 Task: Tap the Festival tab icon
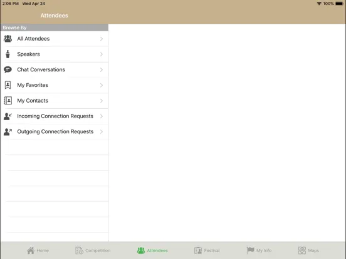[x=198, y=250]
